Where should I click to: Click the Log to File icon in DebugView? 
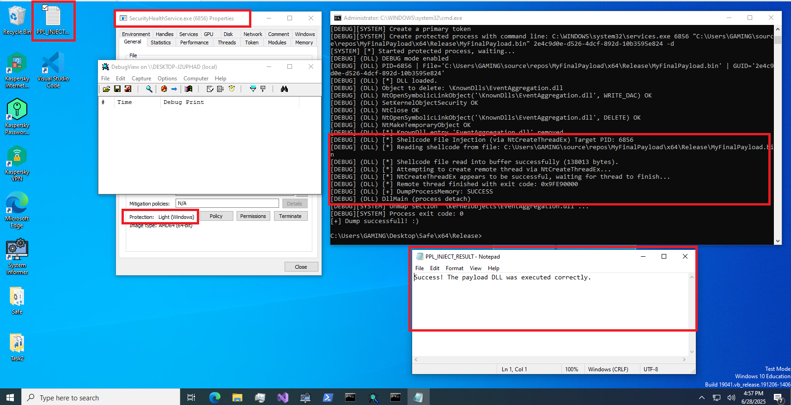[128, 89]
